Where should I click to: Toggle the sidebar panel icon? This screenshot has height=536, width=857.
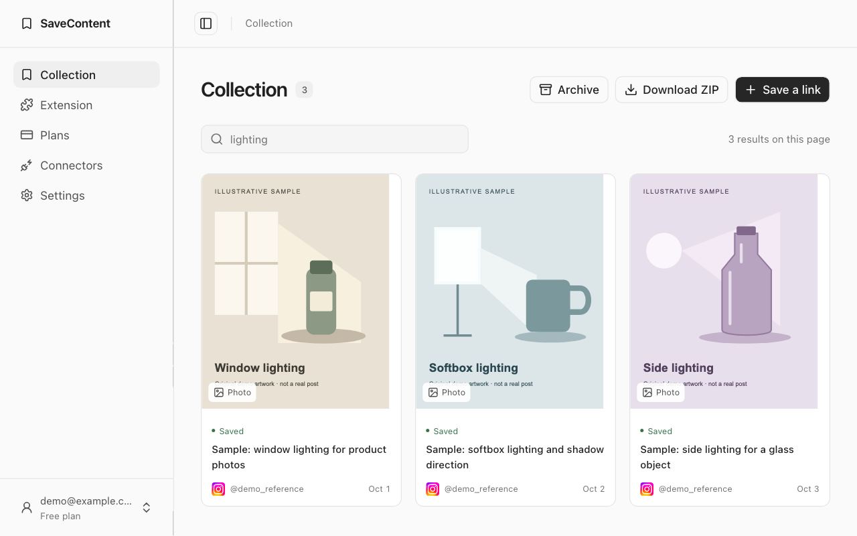(206, 23)
